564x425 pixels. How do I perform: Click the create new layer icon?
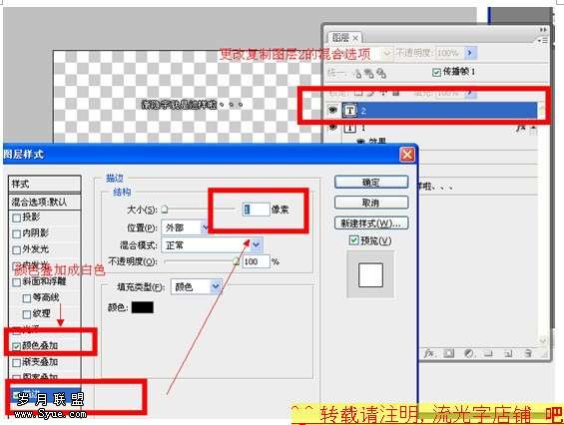508,354
